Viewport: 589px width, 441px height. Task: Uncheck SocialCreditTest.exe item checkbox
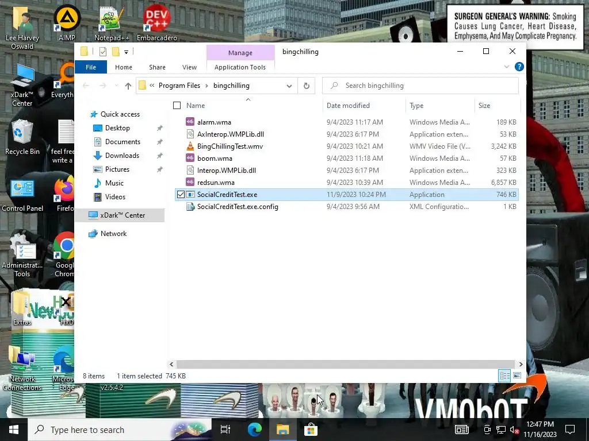tap(181, 195)
